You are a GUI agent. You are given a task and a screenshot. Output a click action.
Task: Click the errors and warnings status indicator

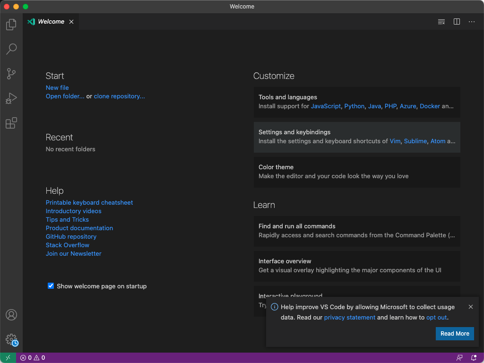click(x=32, y=357)
